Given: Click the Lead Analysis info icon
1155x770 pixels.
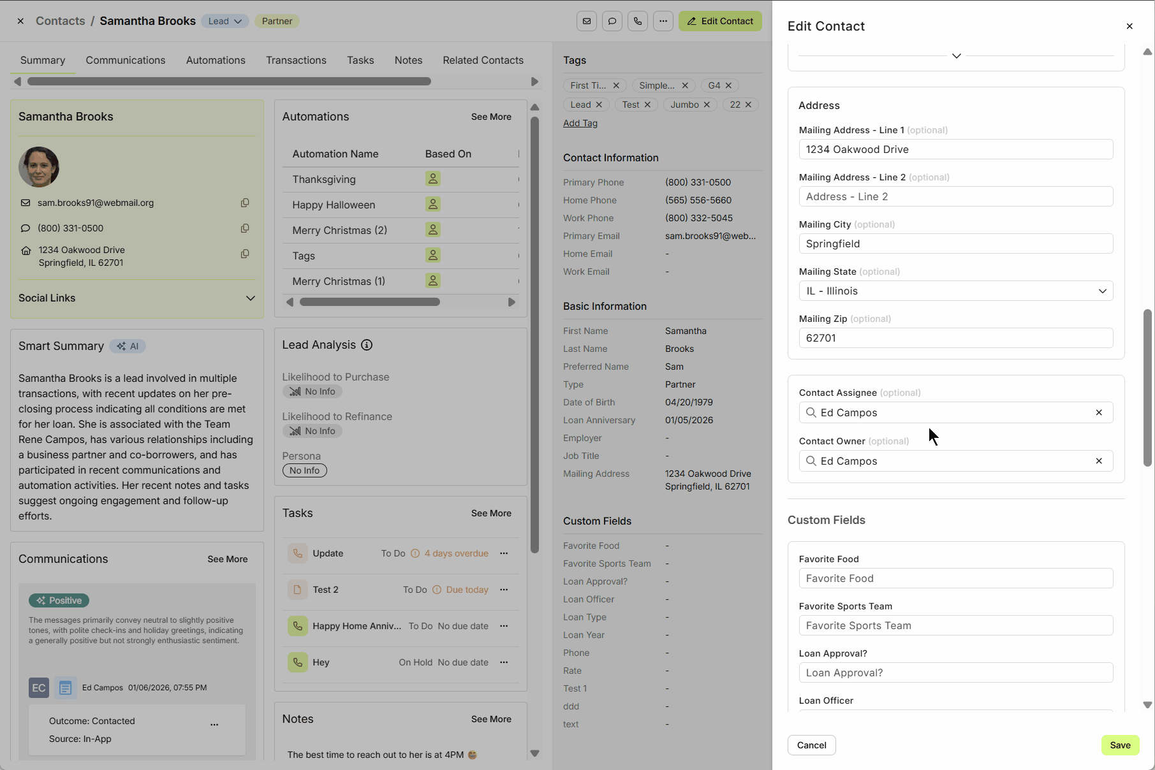Looking at the screenshot, I should pos(367,345).
